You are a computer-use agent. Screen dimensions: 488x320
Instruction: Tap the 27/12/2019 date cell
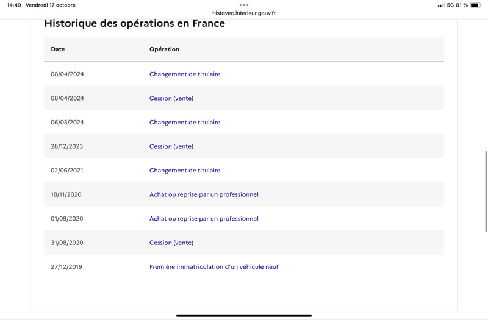pyautogui.click(x=67, y=267)
